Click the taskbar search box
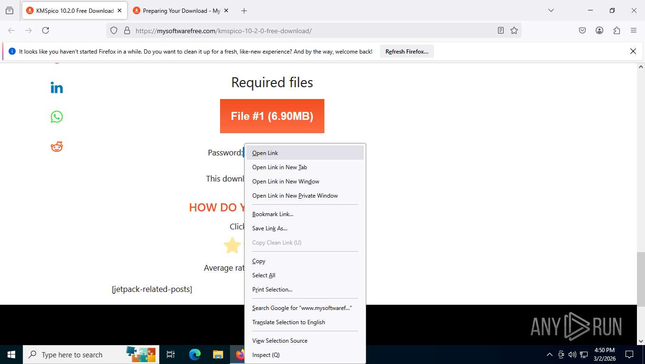 (x=91, y=355)
